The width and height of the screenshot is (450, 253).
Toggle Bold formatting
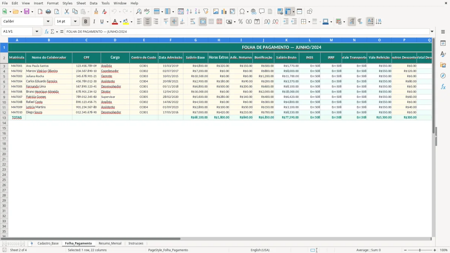point(86,22)
